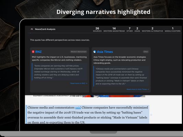Select the Western Mainstream tag on RNZ card
This screenshot has height=137, width=183.
coord(79,52)
